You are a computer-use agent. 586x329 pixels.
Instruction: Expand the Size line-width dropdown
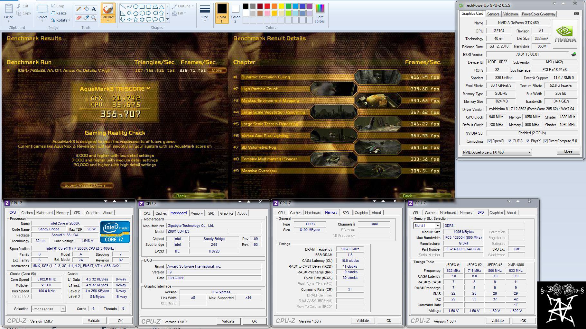tap(205, 21)
